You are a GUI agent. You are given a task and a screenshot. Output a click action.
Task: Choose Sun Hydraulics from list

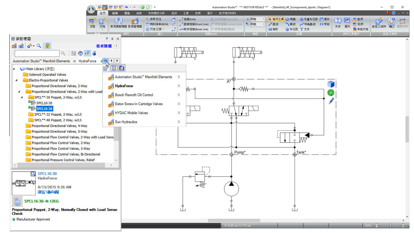pos(126,122)
